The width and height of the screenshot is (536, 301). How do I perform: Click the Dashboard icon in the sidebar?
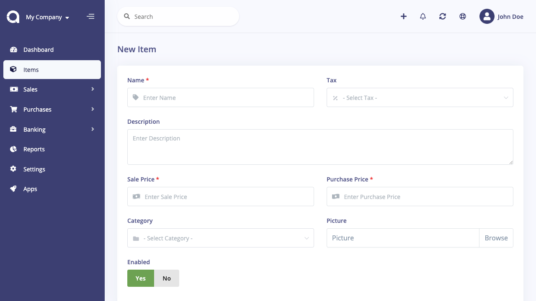click(x=13, y=49)
